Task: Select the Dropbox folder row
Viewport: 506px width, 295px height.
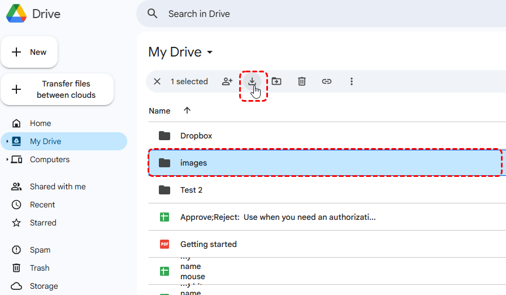Action: tap(327, 136)
